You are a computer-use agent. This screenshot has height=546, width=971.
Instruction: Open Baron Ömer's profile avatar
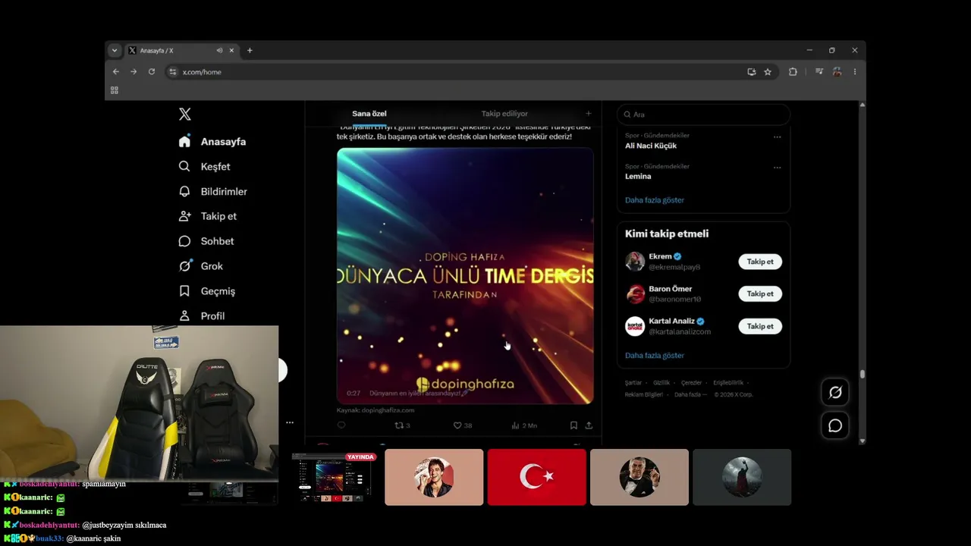[635, 293]
